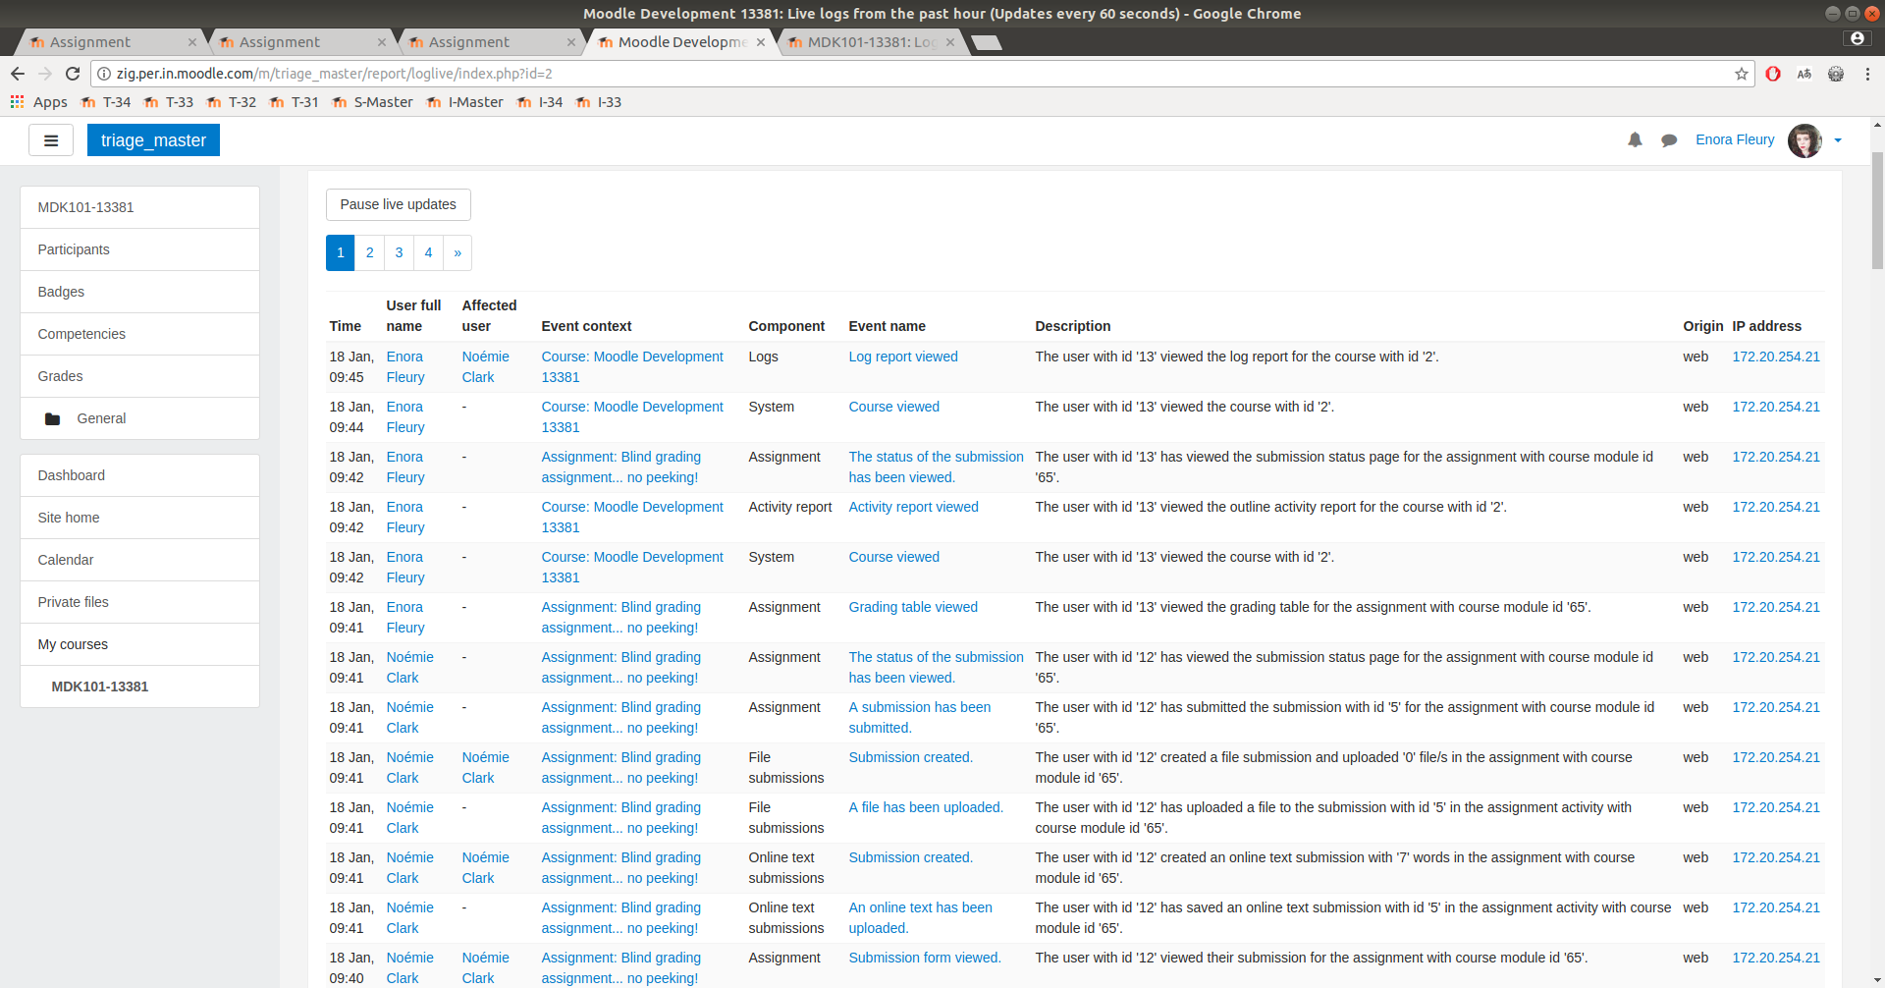1885x988 pixels.
Task: Open the Grading table viewed event link
Action: [913, 607]
